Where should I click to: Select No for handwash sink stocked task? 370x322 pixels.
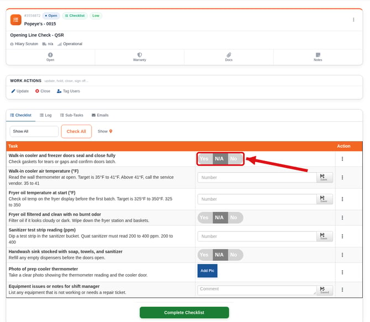(x=235, y=255)
